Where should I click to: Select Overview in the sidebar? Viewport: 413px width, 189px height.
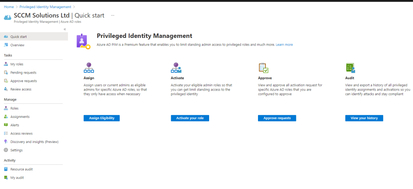coord(17,45)
